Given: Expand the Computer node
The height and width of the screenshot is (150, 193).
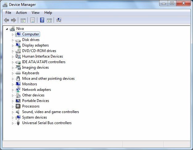Looking at the screenshot, I should [13, 34].
